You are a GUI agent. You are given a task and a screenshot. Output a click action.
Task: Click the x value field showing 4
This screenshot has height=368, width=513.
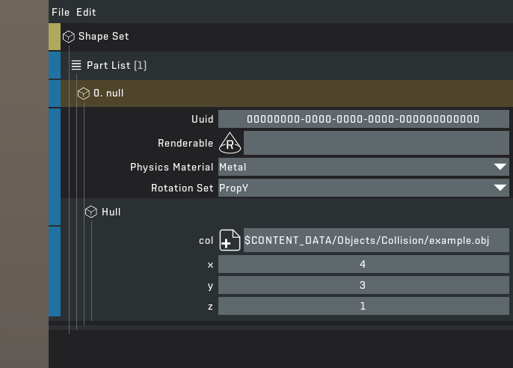pyautogui.click(x=363, y=265)
